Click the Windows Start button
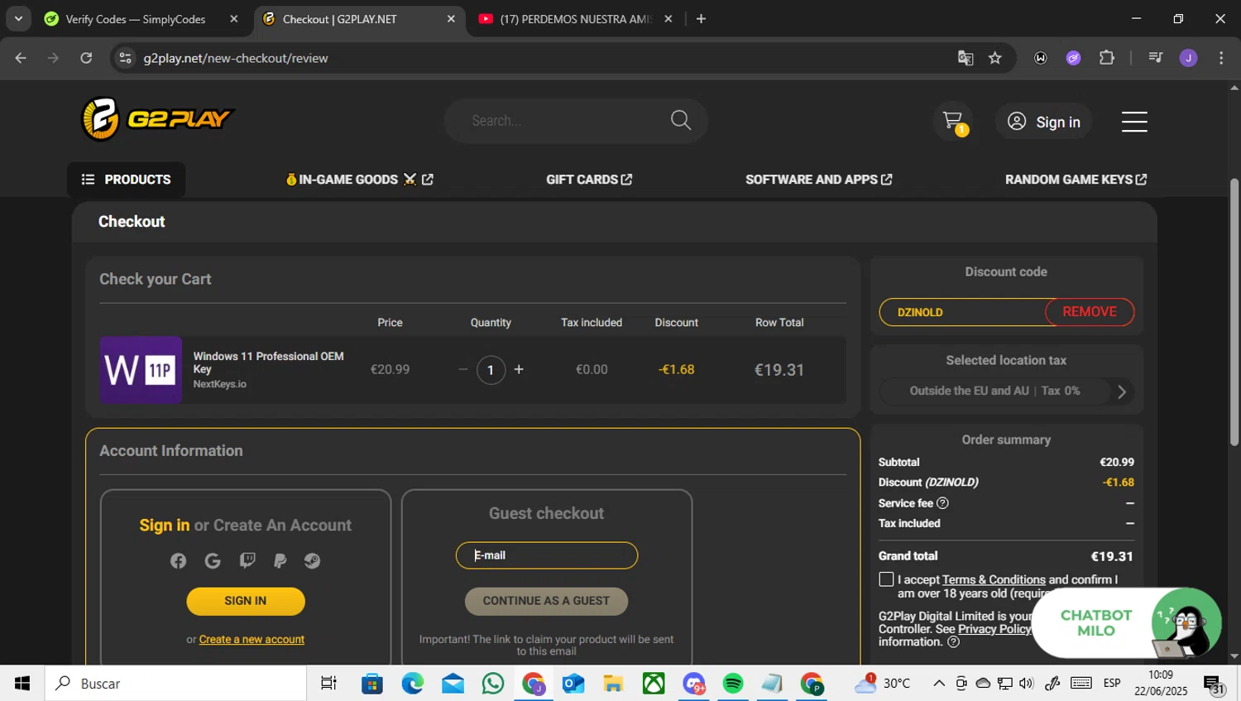This screenshot has width=1241, height=701. 22,684
